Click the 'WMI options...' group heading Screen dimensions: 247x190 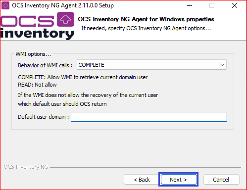(x=33, y=54)
